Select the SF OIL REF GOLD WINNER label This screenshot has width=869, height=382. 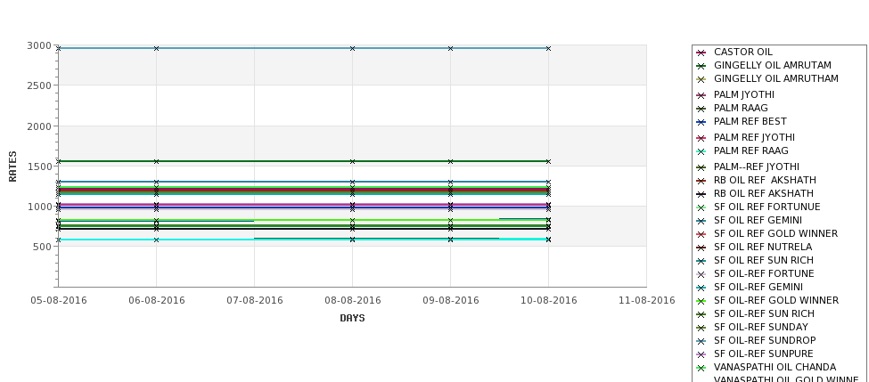click(776, 233)
